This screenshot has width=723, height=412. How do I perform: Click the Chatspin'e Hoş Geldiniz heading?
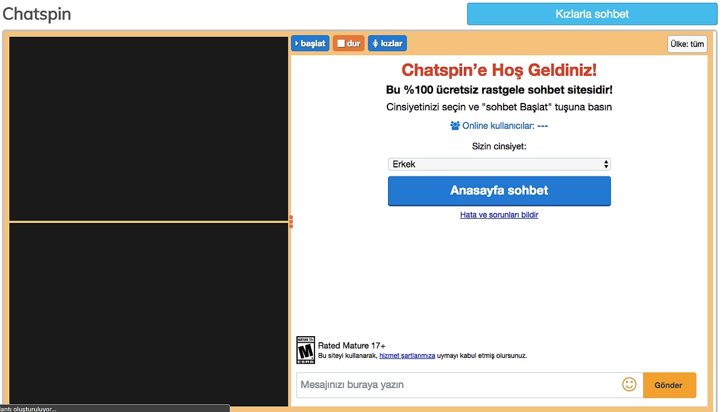(499, 70)
